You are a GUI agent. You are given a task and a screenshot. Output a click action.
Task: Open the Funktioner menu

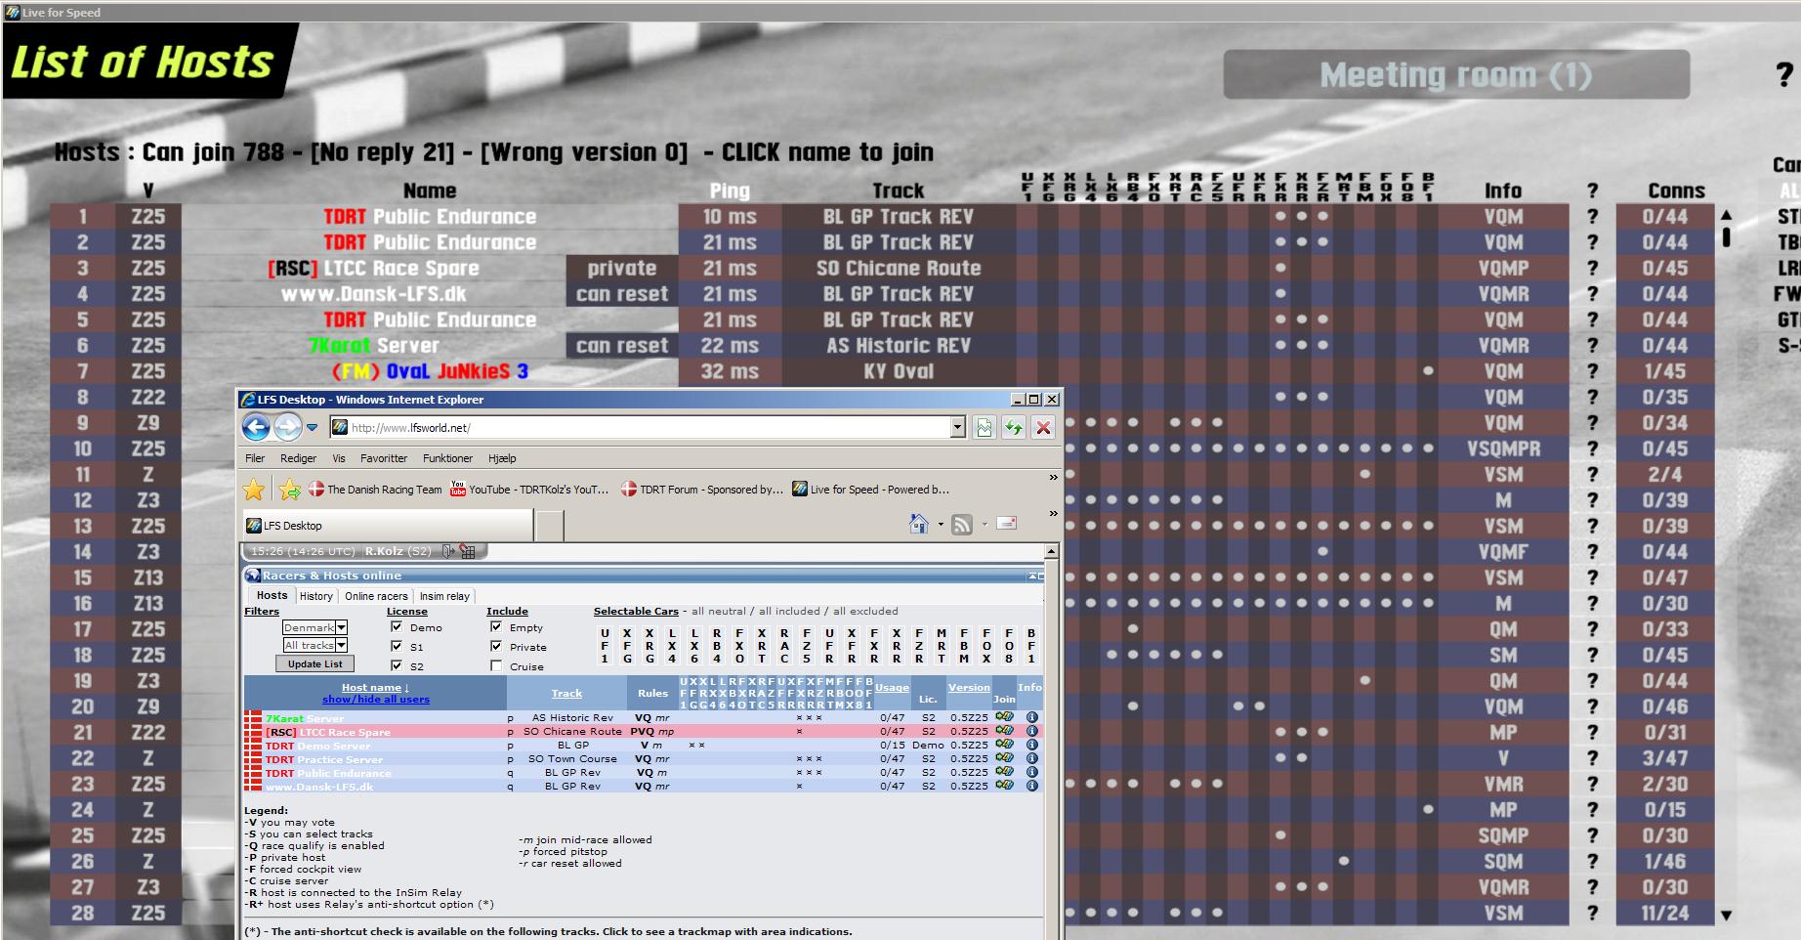pyautogui.click(x=447, y=458)
